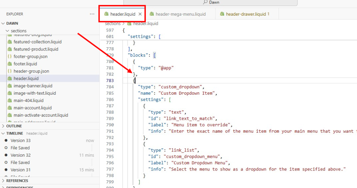
Task: Click sections breadcrumb in editor path
Action: click(x=113, y=24)
